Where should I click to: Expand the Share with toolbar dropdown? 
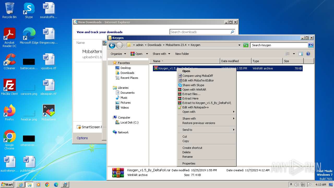(161, 54)
